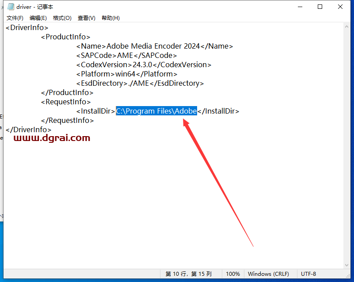
Task: Click the opening <RequestInfo> tag
Action: [x=66, y=102]
